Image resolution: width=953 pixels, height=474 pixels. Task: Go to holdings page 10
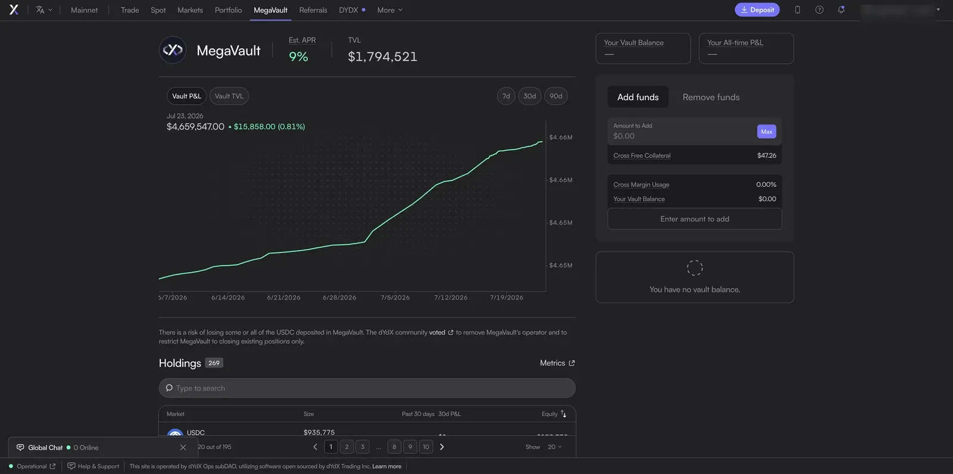[426, 447]
